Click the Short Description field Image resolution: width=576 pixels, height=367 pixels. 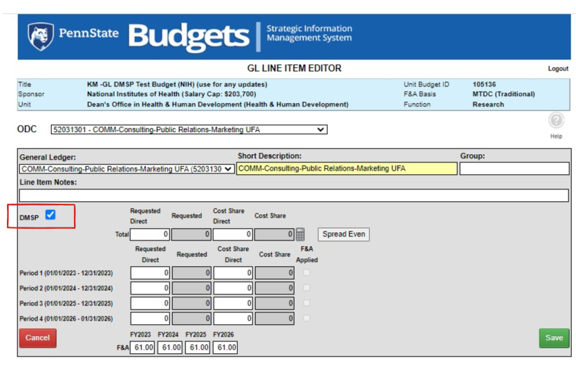pyautogui.click(x=347, y=169)
